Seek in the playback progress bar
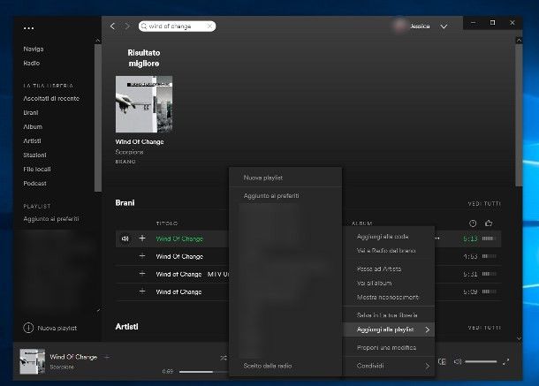This screenshot has width=539, height=386. [x=203, y=372]
